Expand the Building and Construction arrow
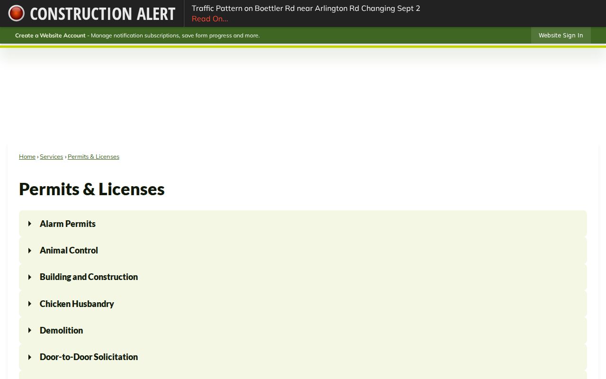The width and height of the screenshot is (606, 379). tap(30, 277)
